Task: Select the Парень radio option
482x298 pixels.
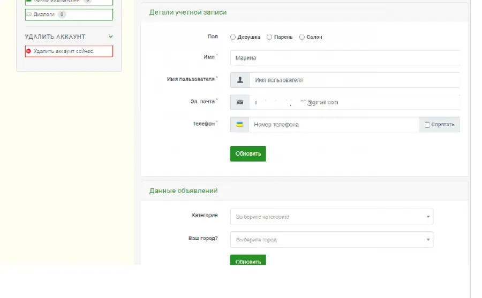Action: [x=269, y=37]
